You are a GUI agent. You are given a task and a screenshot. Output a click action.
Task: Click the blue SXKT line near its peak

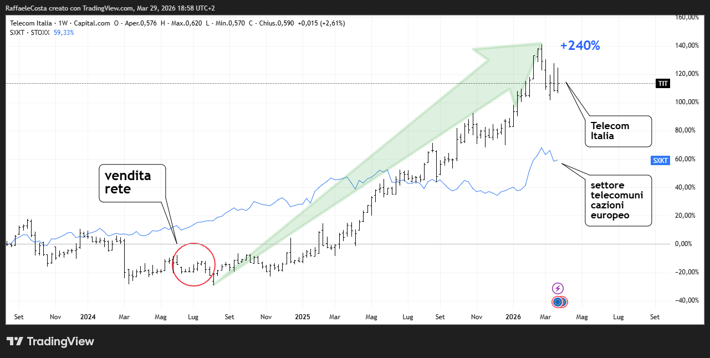pos(541,149)
